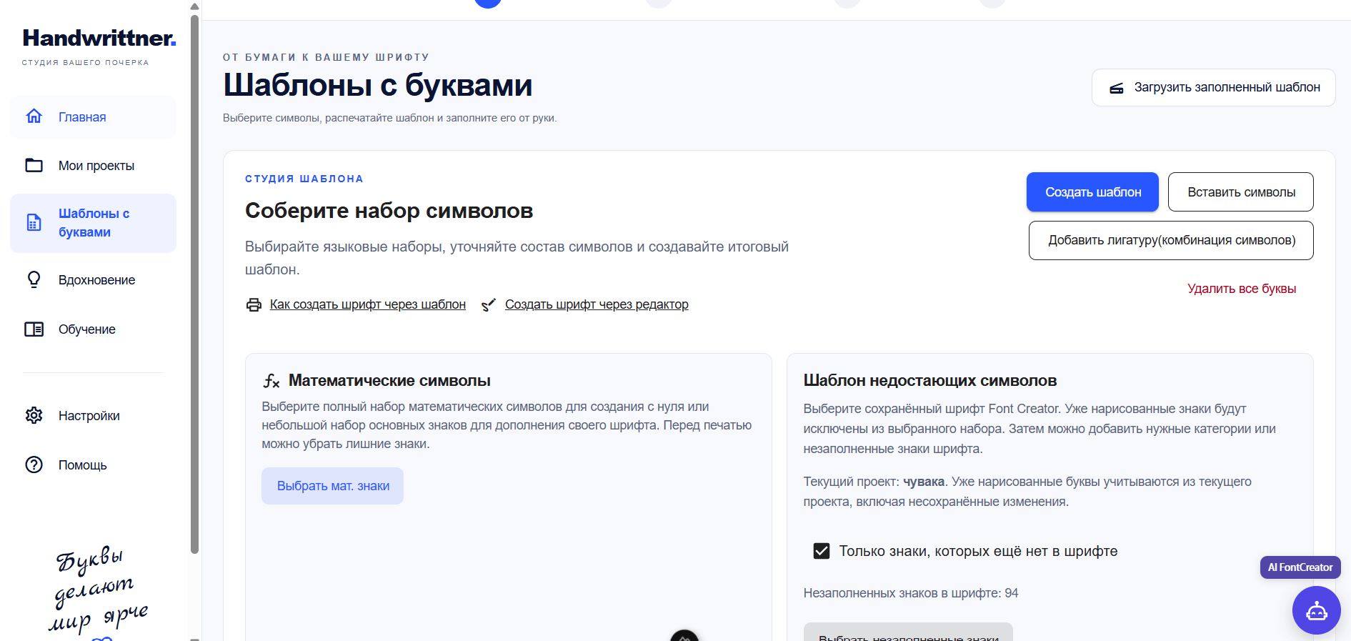The width and height of the screenshot is (1351, 641).
Task: Click the Главная home icon
Action: point(34,116)
